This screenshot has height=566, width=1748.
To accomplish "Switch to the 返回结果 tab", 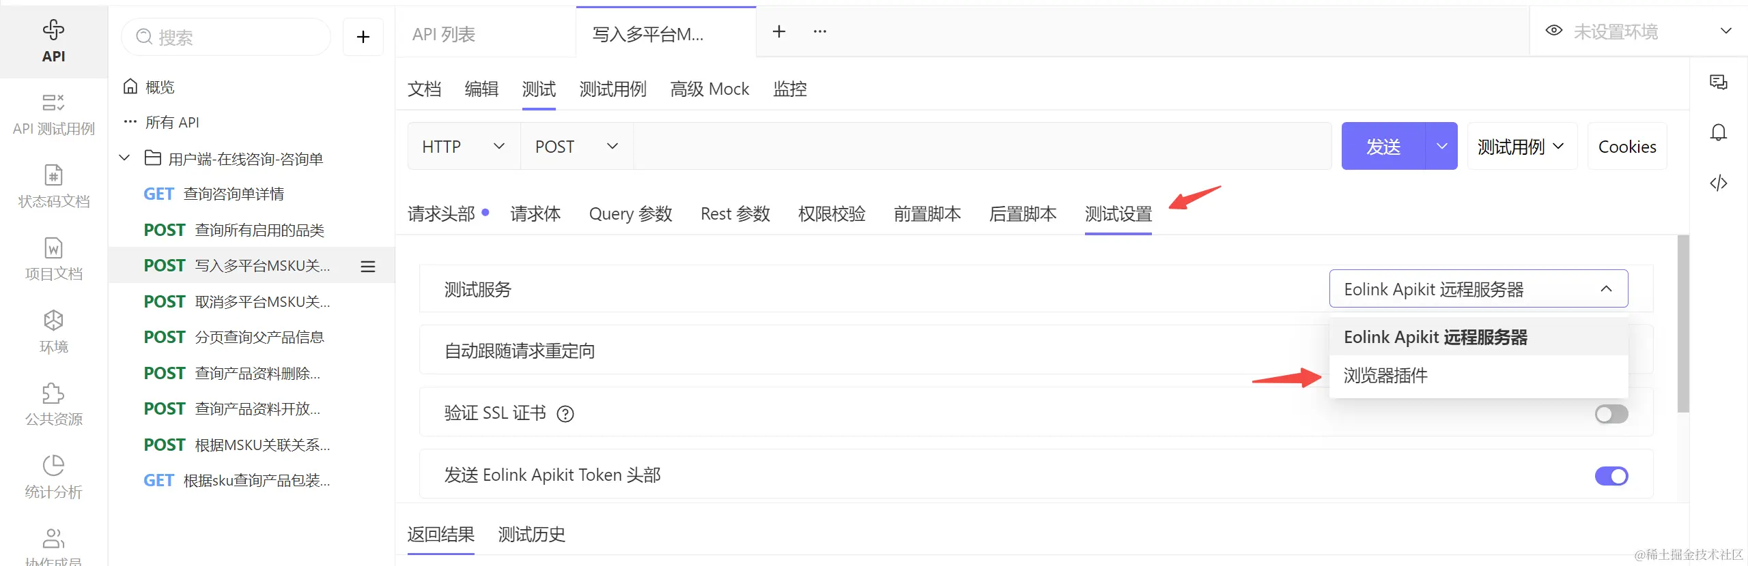I will (x=440, y=535).
